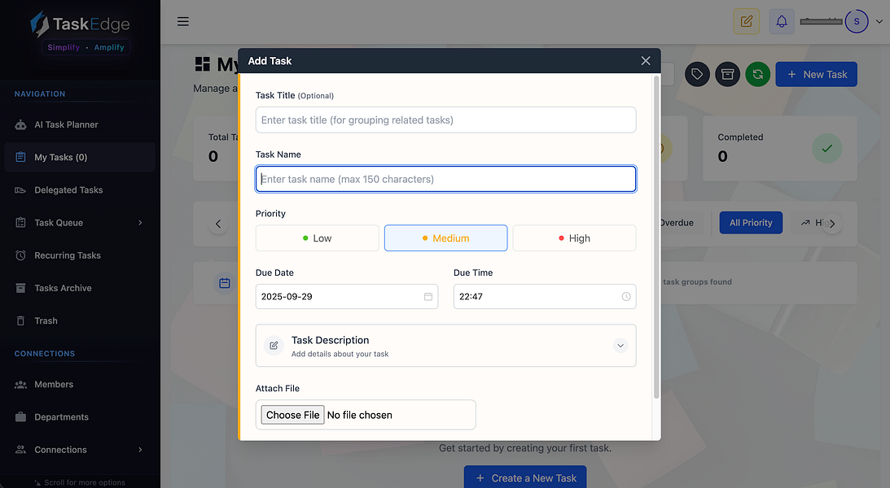Click the Connections people icon

click(20, 450)
